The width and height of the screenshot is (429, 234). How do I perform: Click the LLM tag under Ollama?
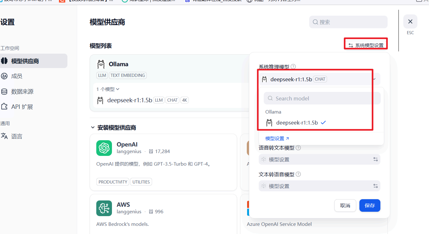coord(102,75)
